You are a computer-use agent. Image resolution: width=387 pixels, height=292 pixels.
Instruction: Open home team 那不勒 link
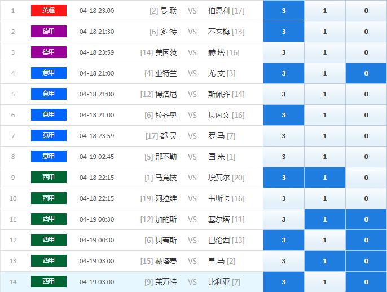[166, 157]
